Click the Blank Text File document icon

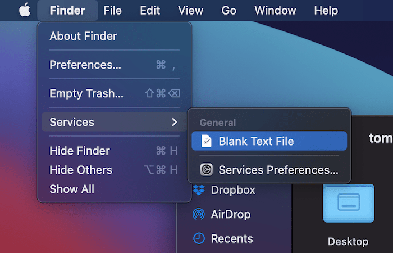[x=207, y=141]
